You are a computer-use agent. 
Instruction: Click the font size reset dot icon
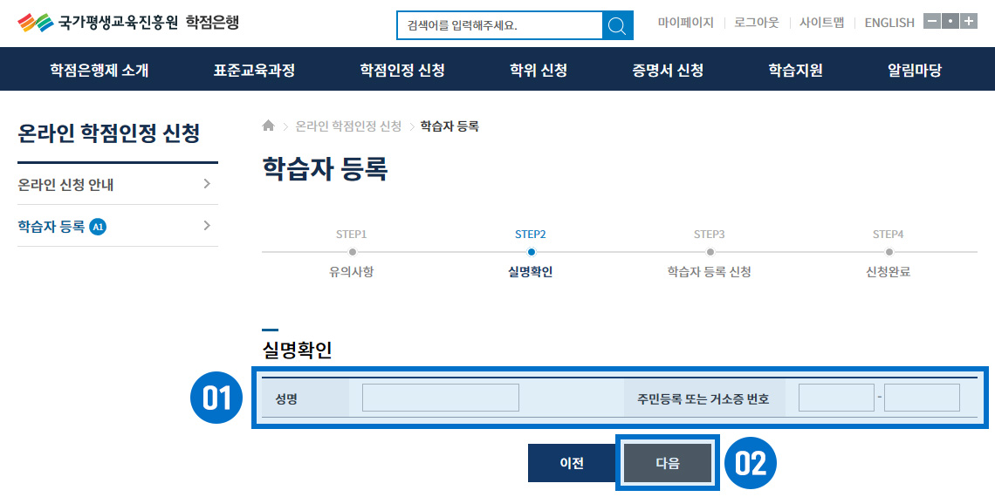[x=950, y=22]
